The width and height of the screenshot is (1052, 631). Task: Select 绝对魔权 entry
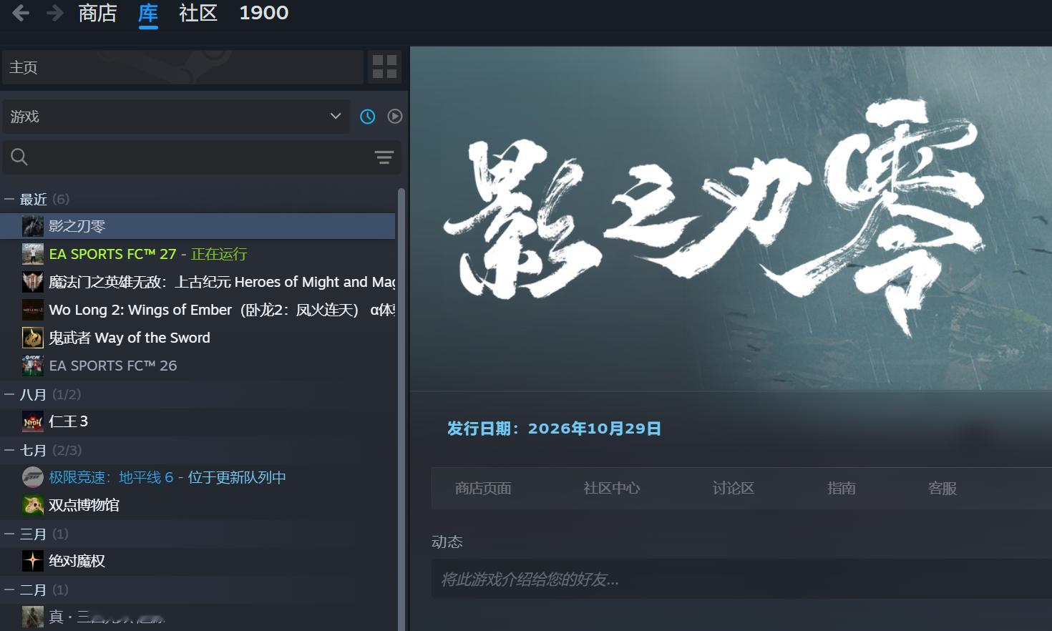tap(198, 561)
